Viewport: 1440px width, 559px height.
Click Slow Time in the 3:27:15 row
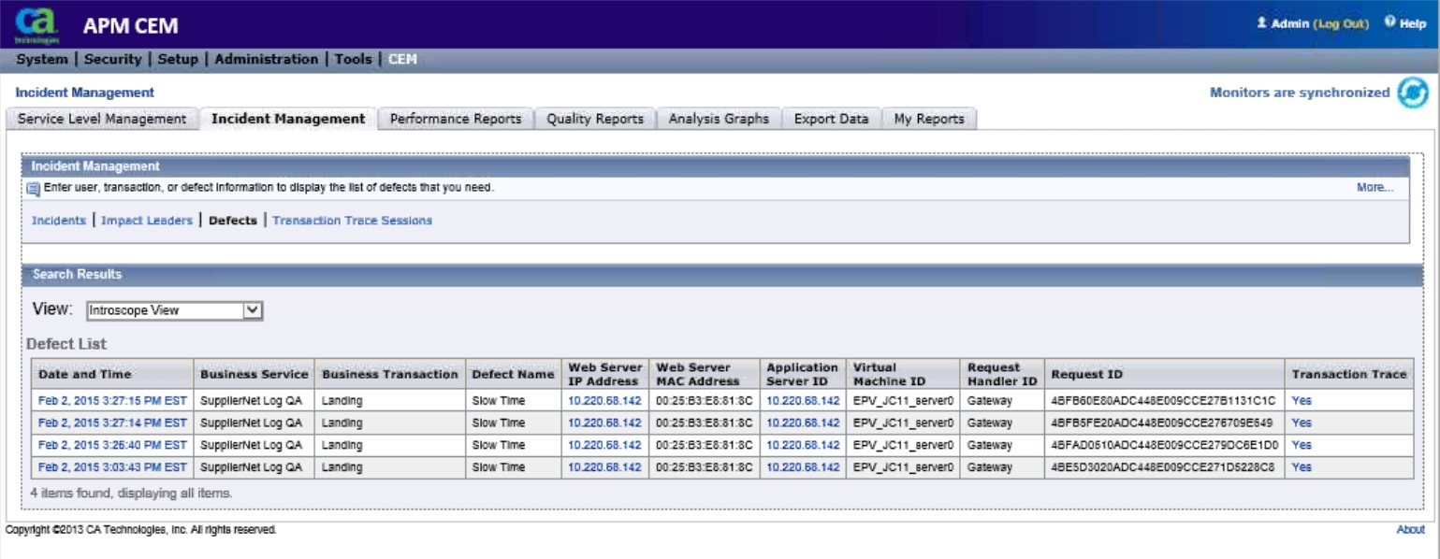(x=499, y=400)
